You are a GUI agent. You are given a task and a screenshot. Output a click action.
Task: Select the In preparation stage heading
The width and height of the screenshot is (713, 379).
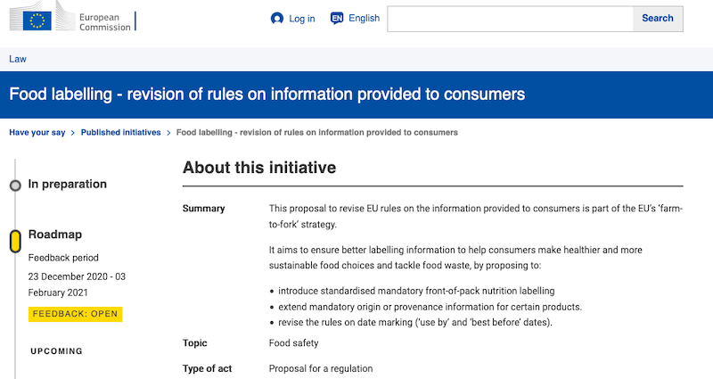(68, 185)
